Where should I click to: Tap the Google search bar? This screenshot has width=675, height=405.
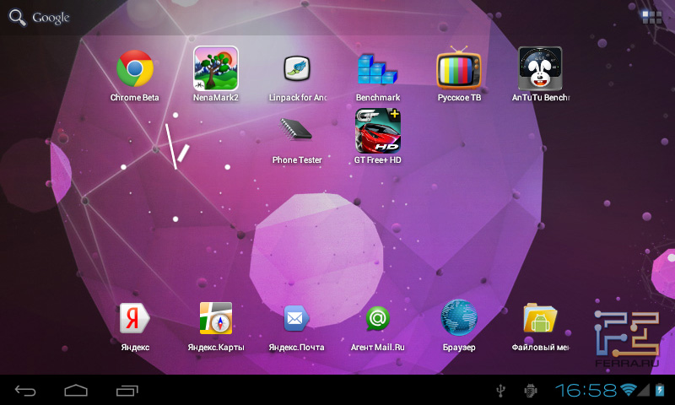tap(40, 18)
